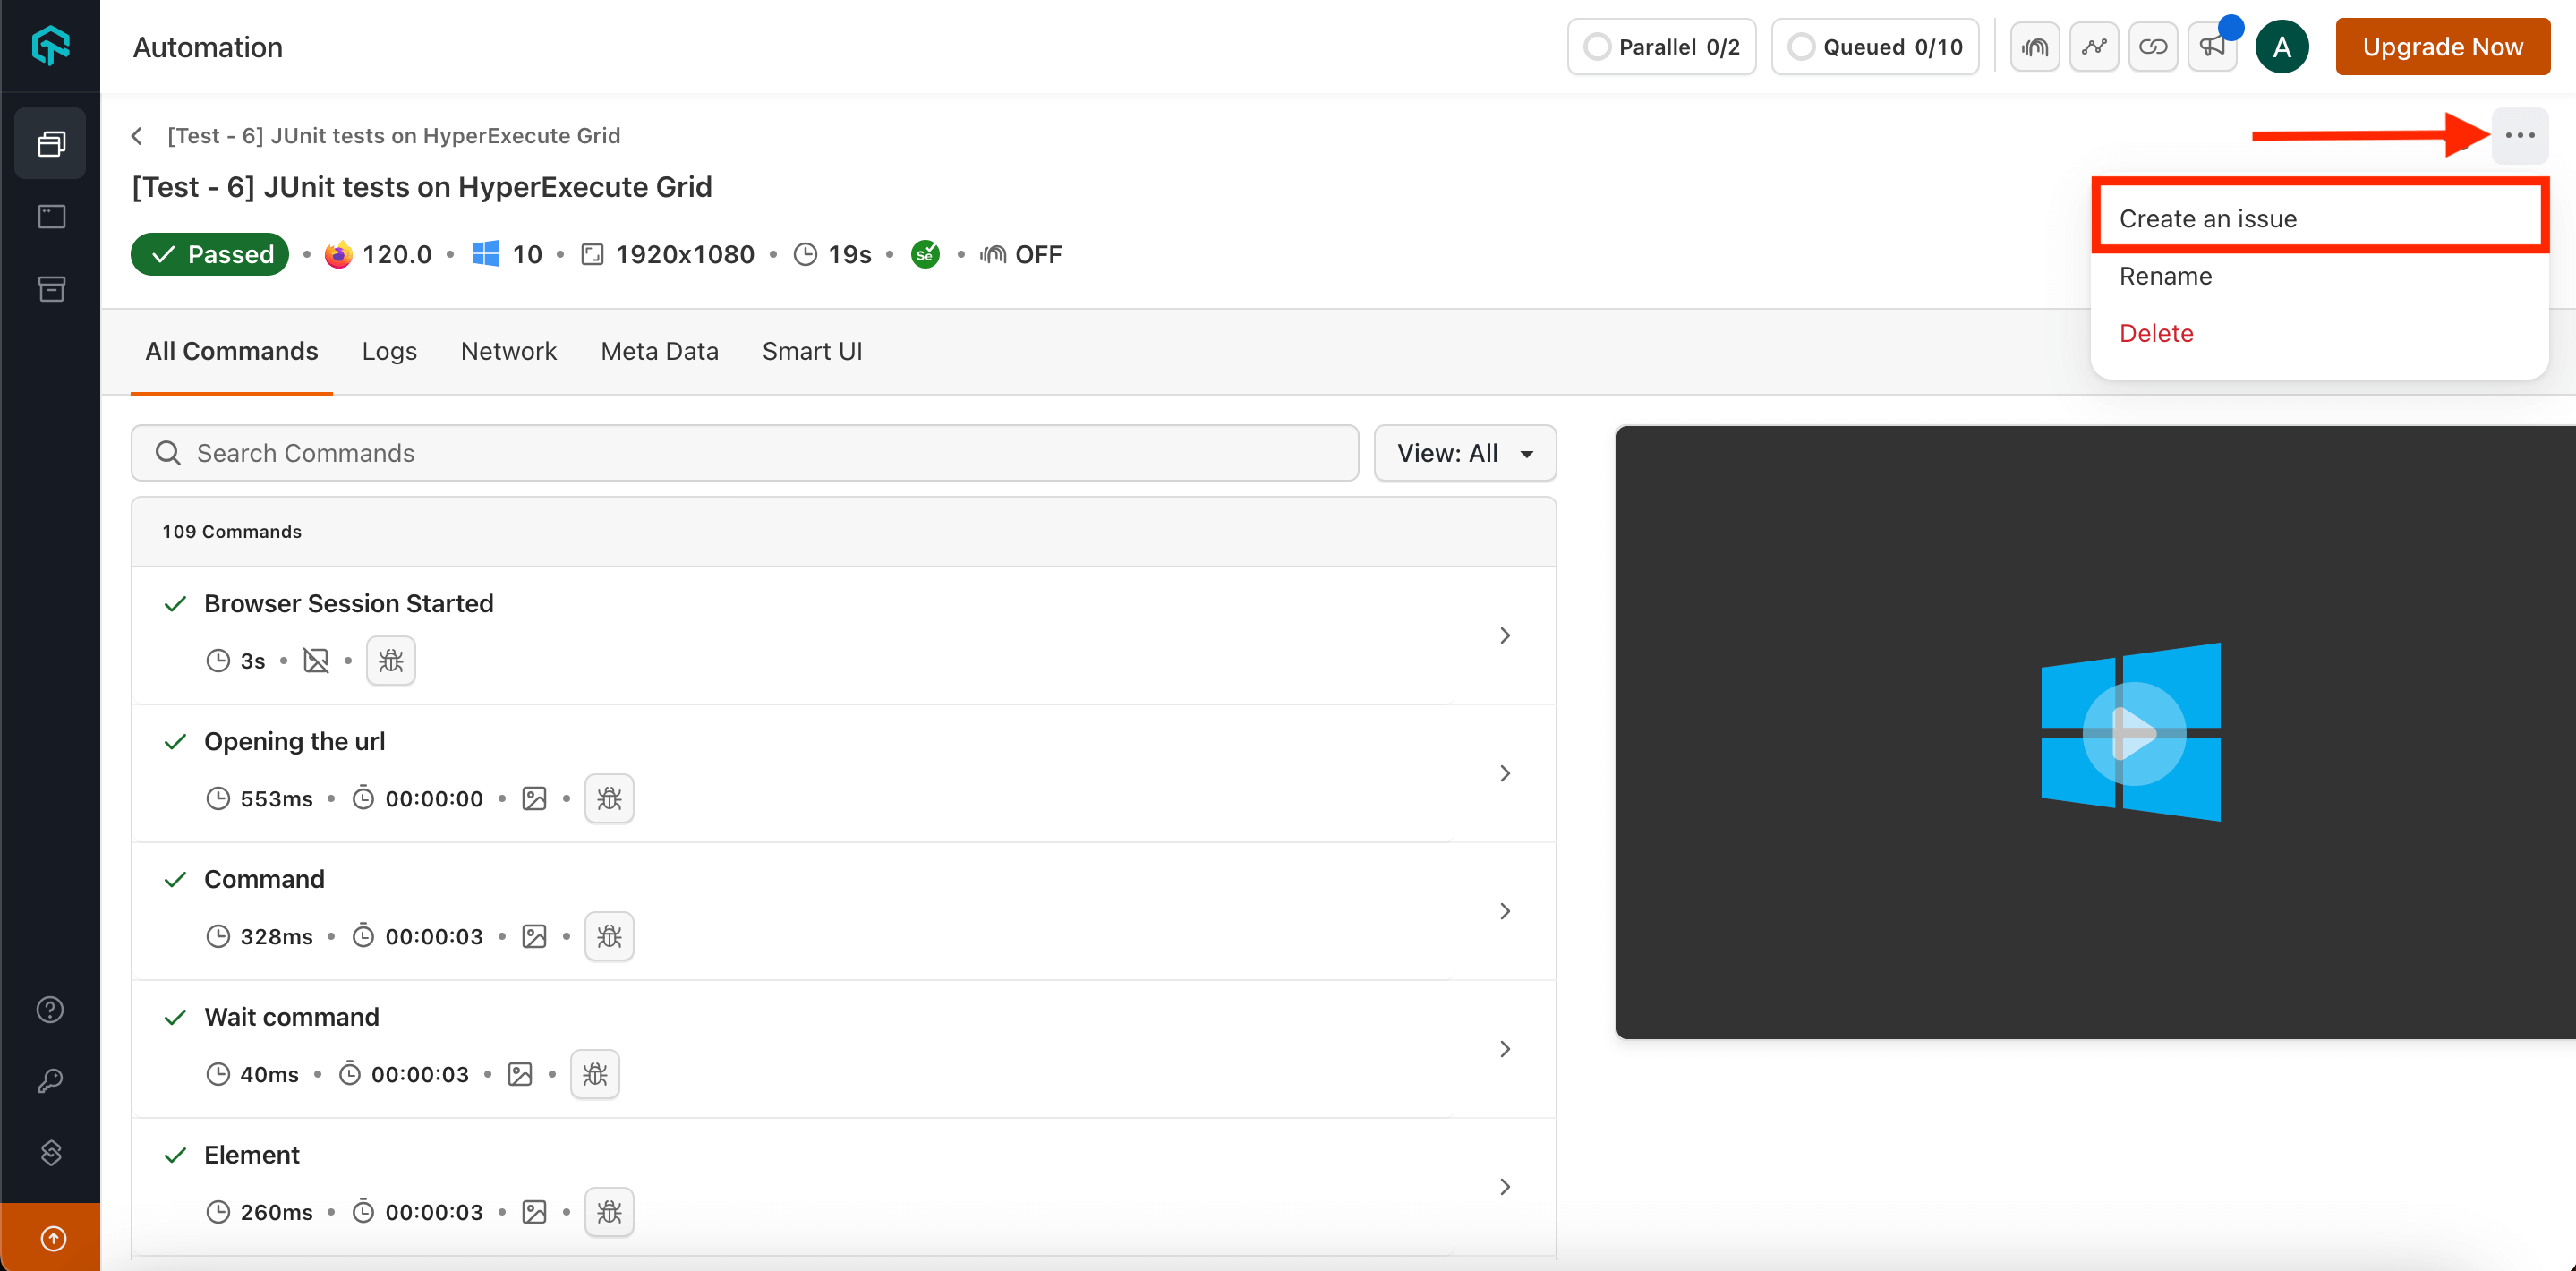Click the link icon in the top bar
This screenshot has height=1271, width=2576.
[x=2153, y=47]
